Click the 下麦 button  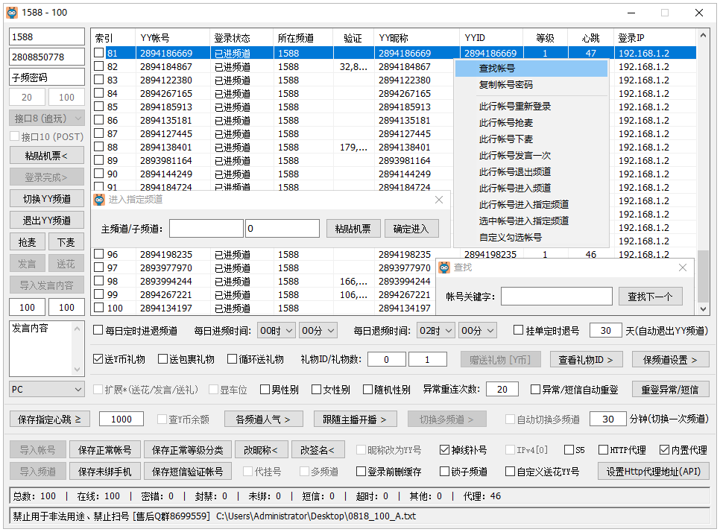(66, 242)
